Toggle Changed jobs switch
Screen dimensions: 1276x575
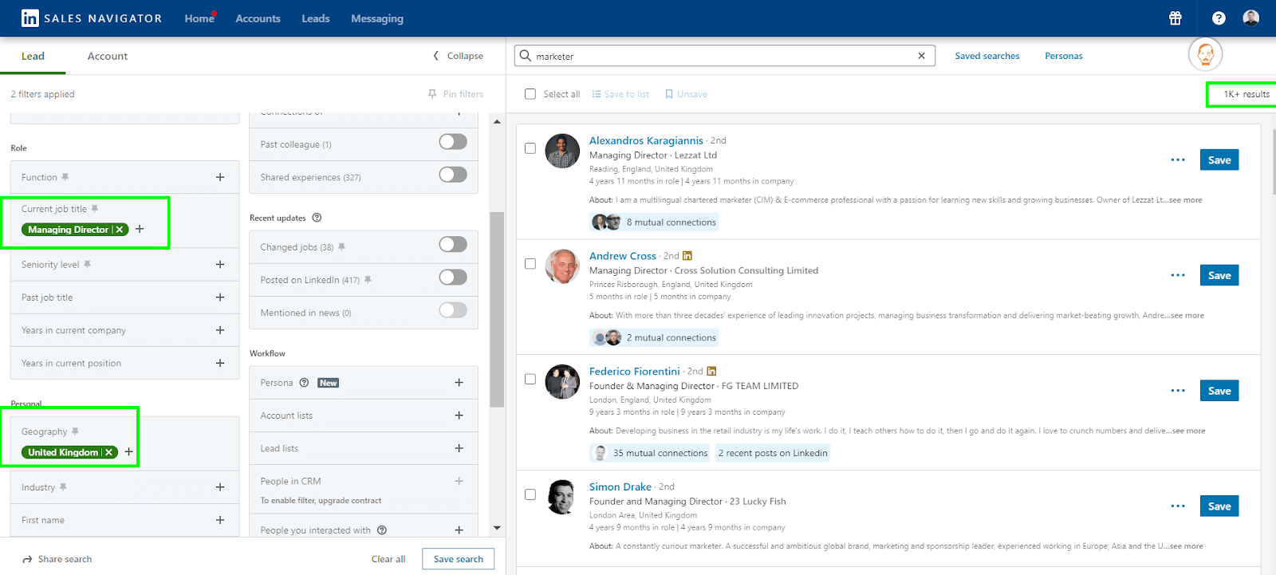click(x=453, y=244)
